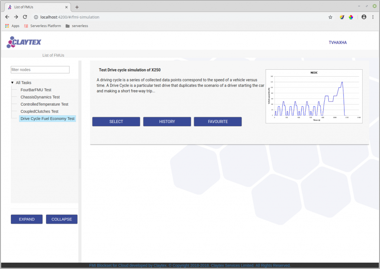Select ControlledTemperature Test in the tree
This screenshot has height=269, width=380.
point(45,104)
